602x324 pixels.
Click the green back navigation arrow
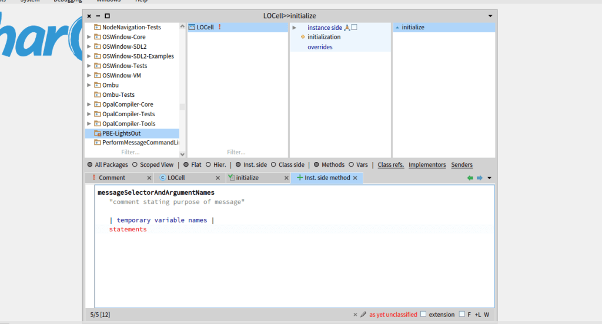[470, 178]
